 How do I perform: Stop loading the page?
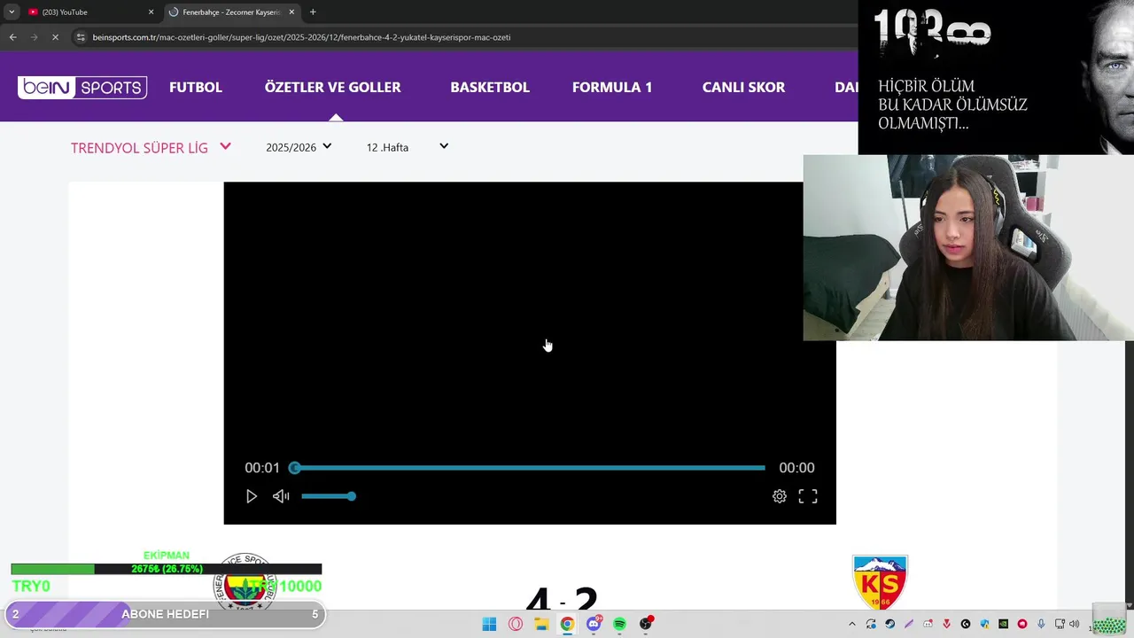pyautogui.click(x=55, y=37)
